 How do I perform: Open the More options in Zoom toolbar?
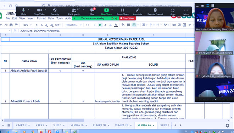(x=186, y=12)
